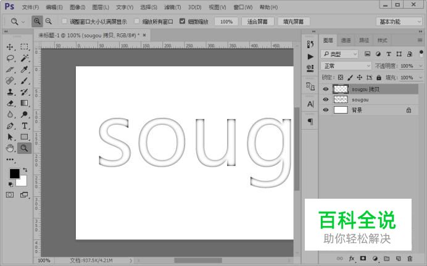This screenshot has width=427, height=266.
Task: Open the Character panel icon
Action: 310,104
